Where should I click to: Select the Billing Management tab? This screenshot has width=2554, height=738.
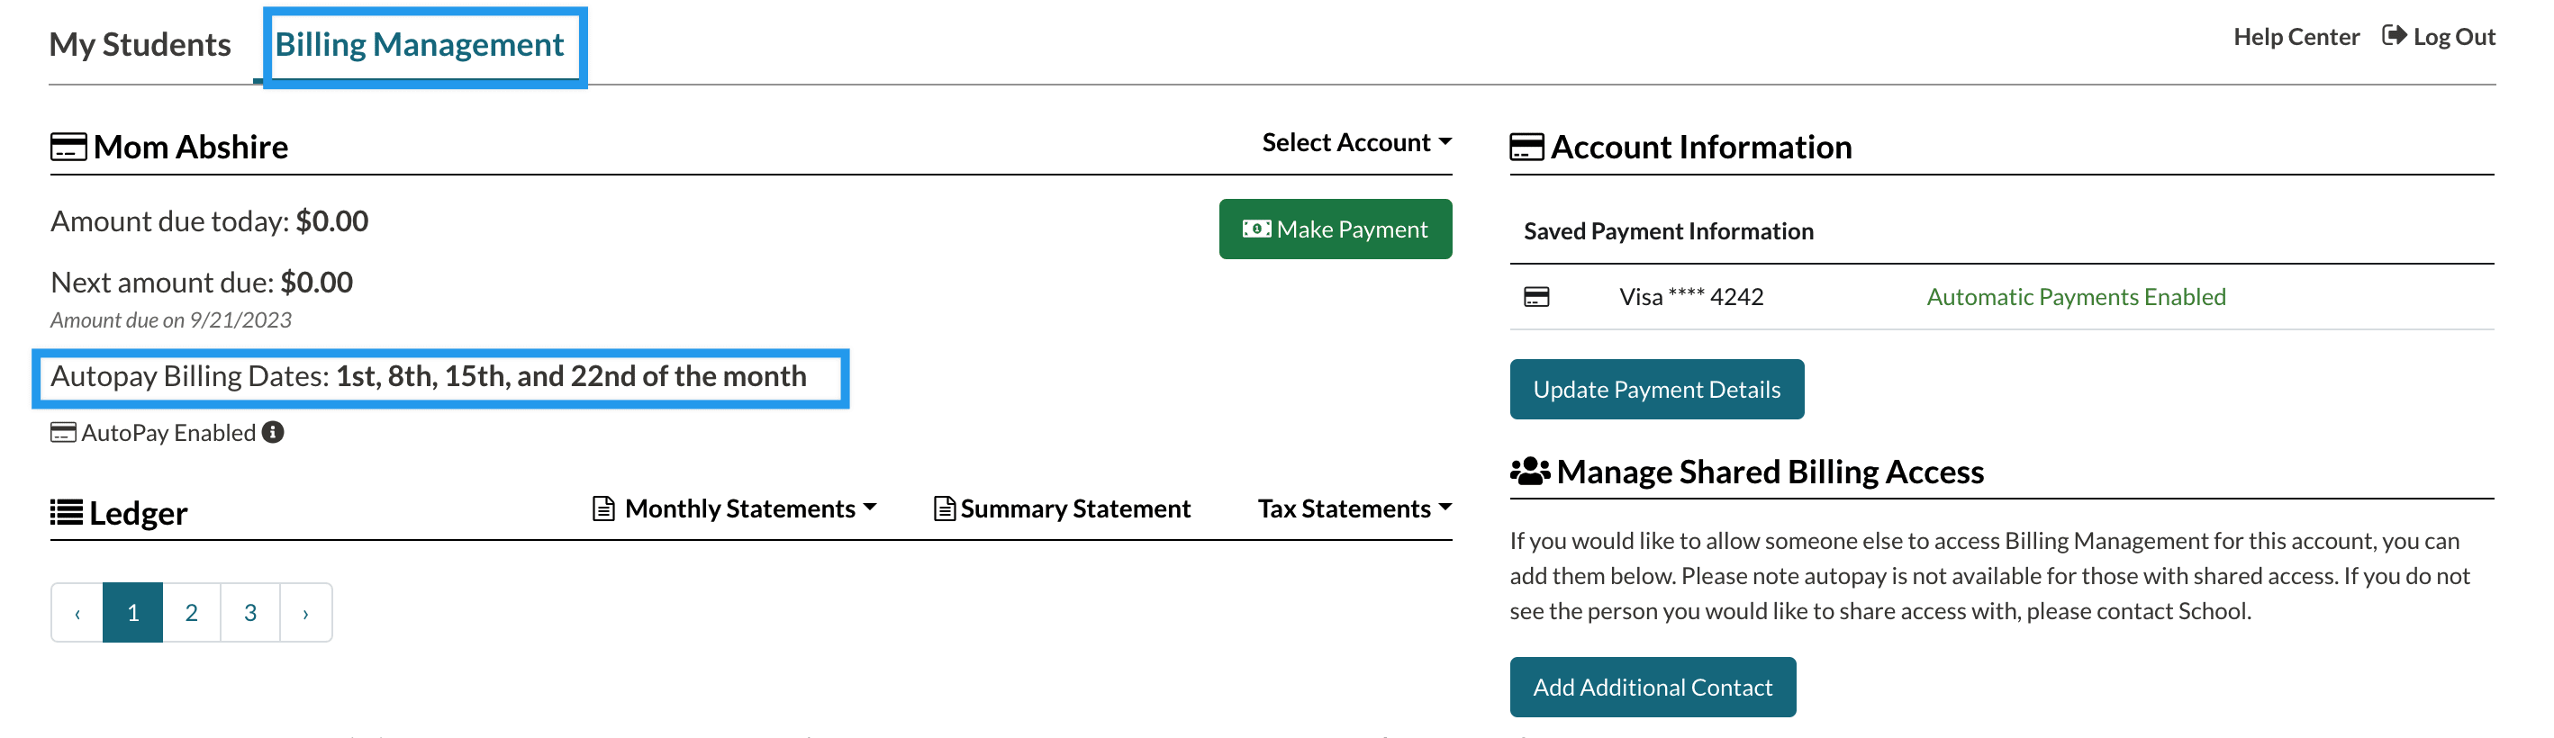(x=420, y=45)
